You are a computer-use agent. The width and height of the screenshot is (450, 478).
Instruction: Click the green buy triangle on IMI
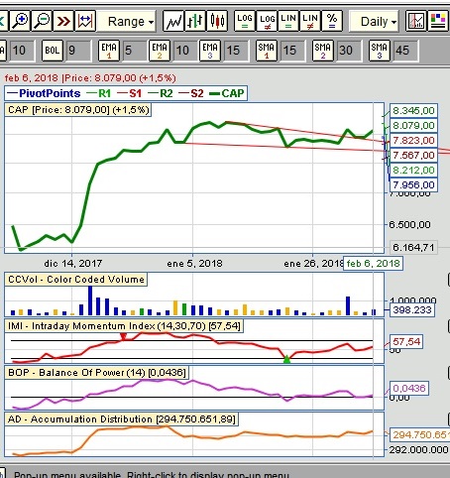click(x=286, y=359)
